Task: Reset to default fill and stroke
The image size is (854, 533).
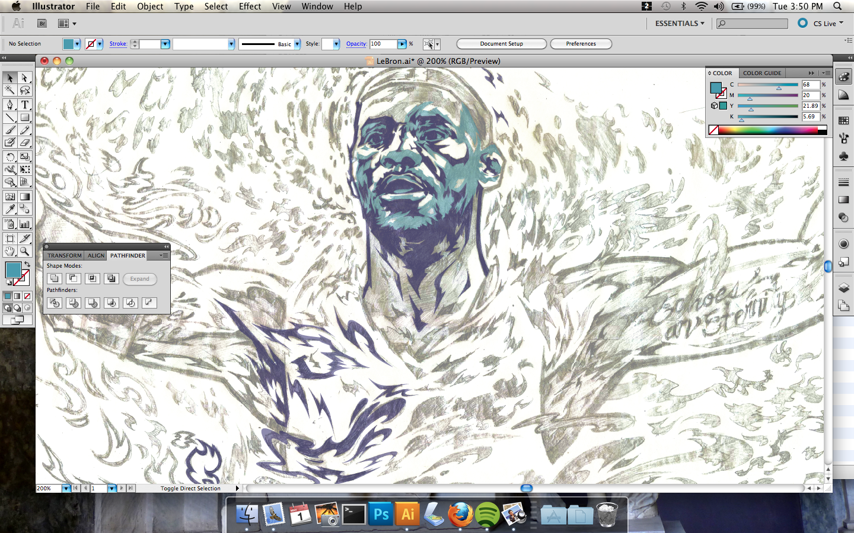Action: pyautogui.click(x=9, y=283)
